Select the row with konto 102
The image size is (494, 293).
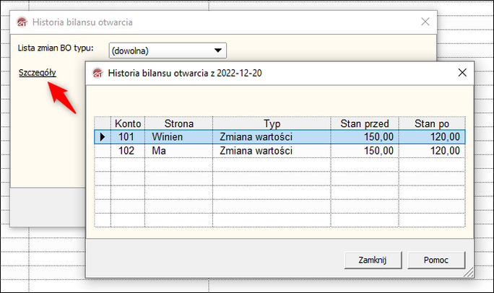[x=279, y=151]
